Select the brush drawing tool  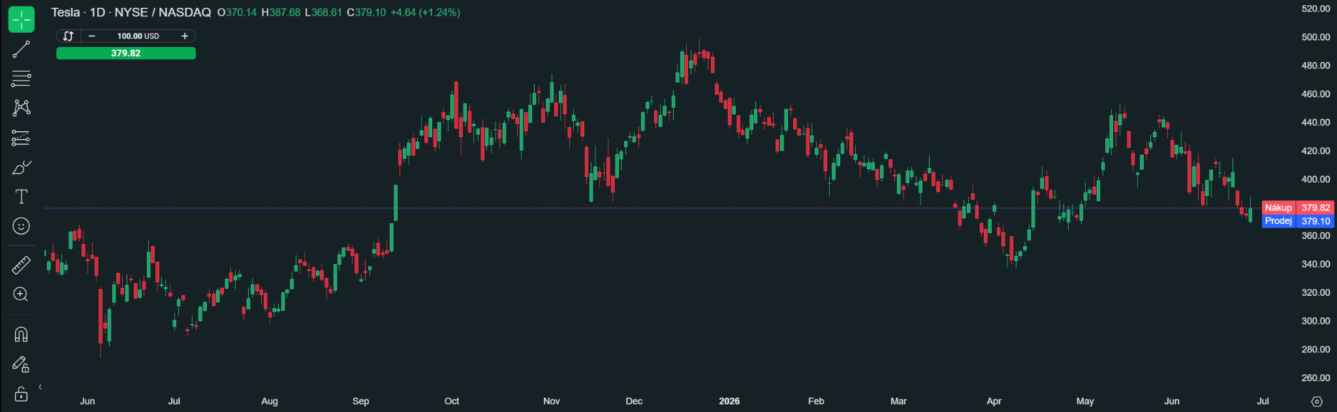(x=21, y=167)
